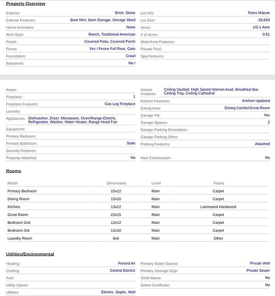Click the Fuel label
Viewport: 275px width, 296px height.
tap(10, 278)
